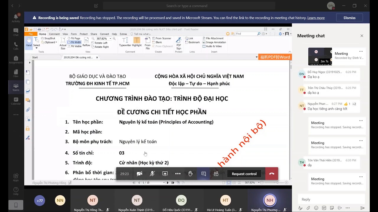
Task: Open the emoji picker in chat
Action: 316,208
